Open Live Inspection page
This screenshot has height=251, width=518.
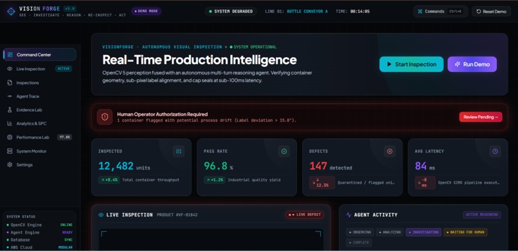click(40, 69)
